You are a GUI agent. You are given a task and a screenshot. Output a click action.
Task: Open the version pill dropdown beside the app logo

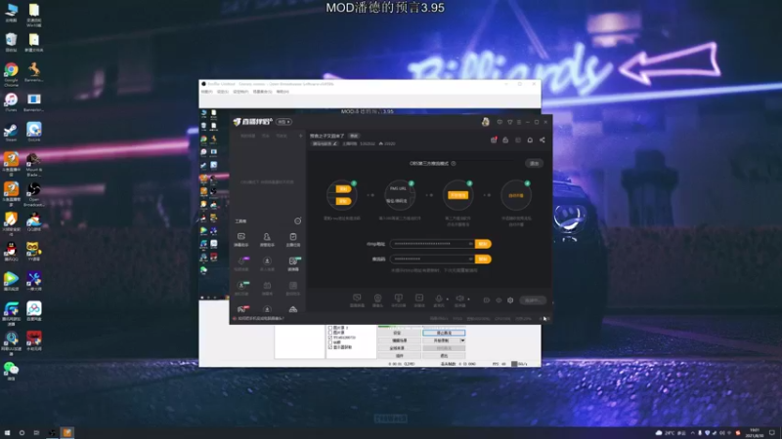283,122
